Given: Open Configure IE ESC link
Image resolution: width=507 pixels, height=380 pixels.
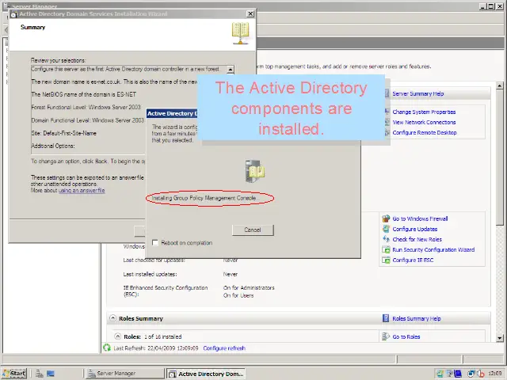Looking at the screenshot, I should pyautogui.click(x=413, y=260).
